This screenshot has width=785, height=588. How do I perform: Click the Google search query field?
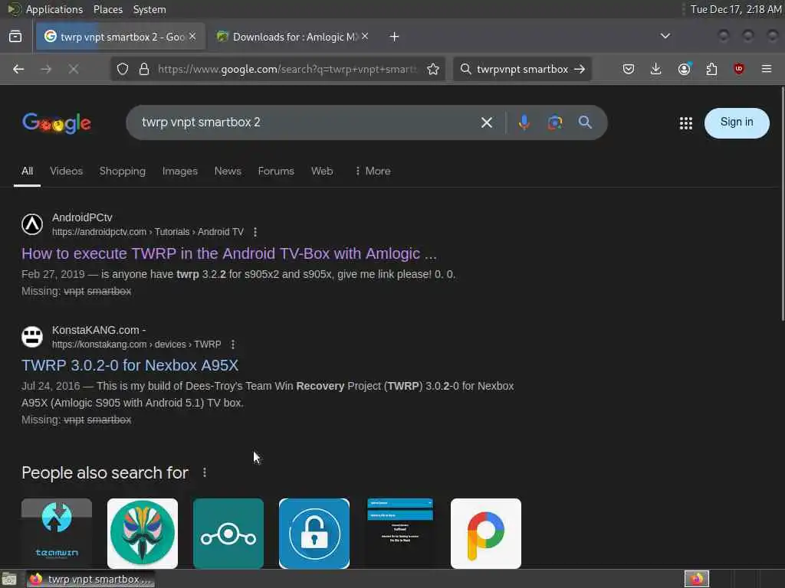tap(305, 122)
